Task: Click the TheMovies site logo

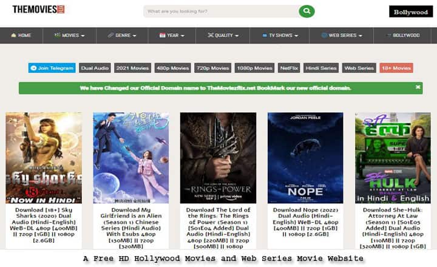Action: click(x=38, y=10)
